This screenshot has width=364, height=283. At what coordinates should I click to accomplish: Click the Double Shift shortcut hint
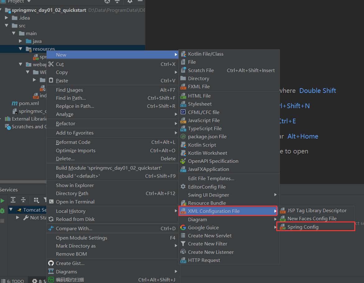(318, 91)
